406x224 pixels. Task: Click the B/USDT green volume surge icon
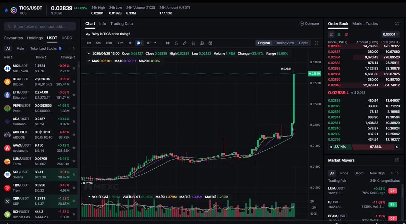(x=392, y=204)
